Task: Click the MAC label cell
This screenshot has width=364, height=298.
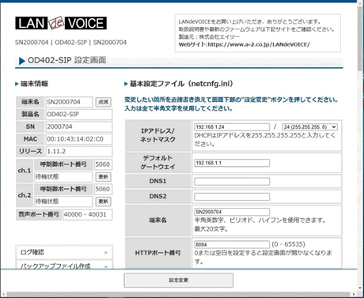Action: pyautogui.click(x=30, y=139)
